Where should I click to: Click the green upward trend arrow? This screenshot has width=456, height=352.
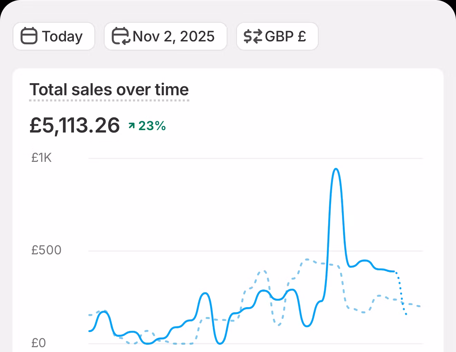[131, 126]
